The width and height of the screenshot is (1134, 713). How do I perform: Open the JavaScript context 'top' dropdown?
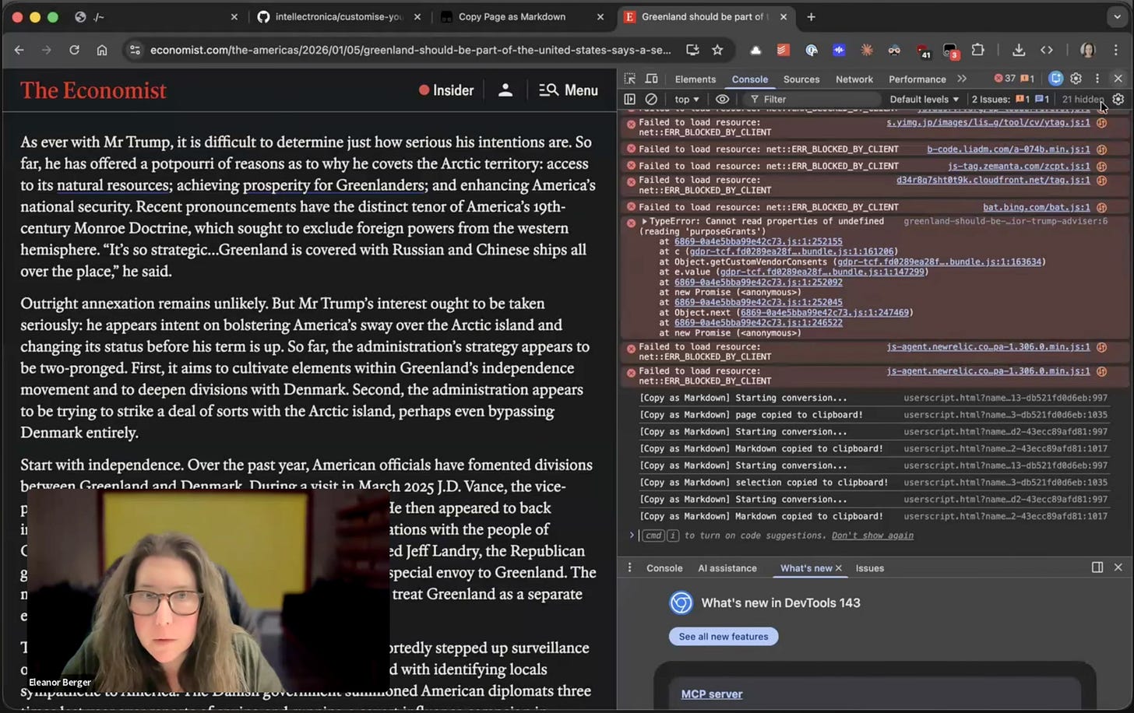(x=686, y=99)
